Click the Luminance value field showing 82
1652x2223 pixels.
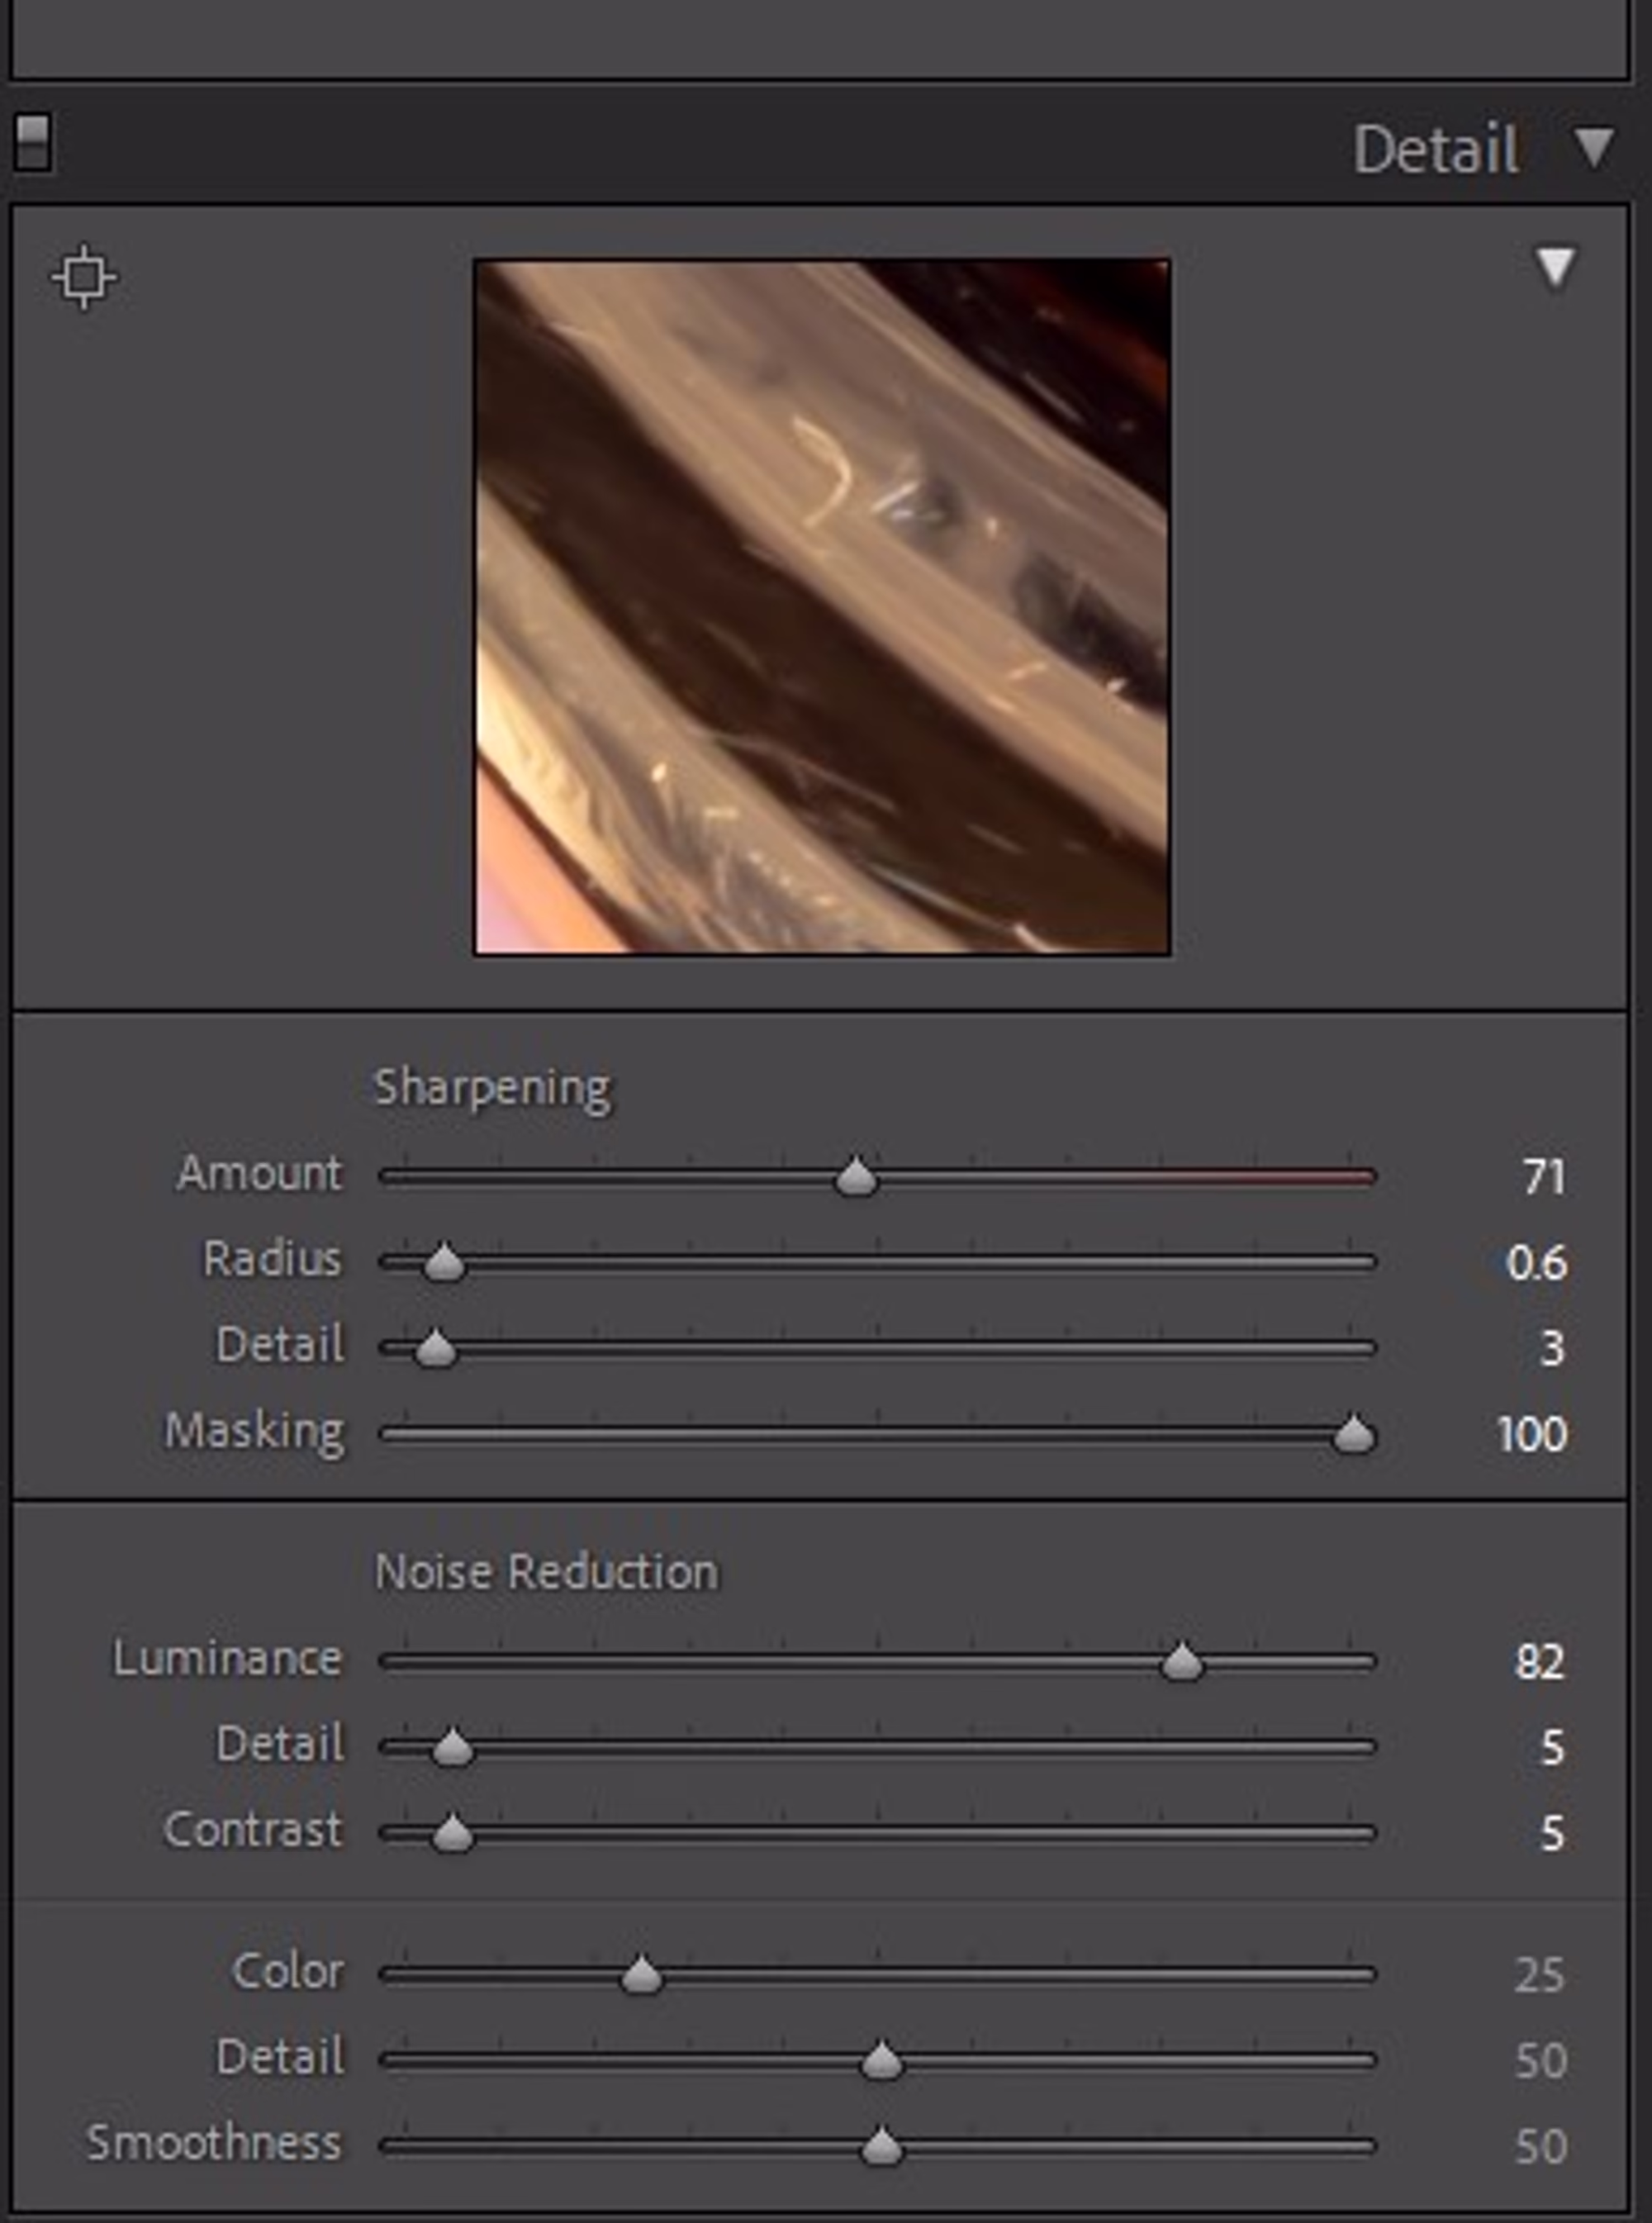(1538, 1662)
